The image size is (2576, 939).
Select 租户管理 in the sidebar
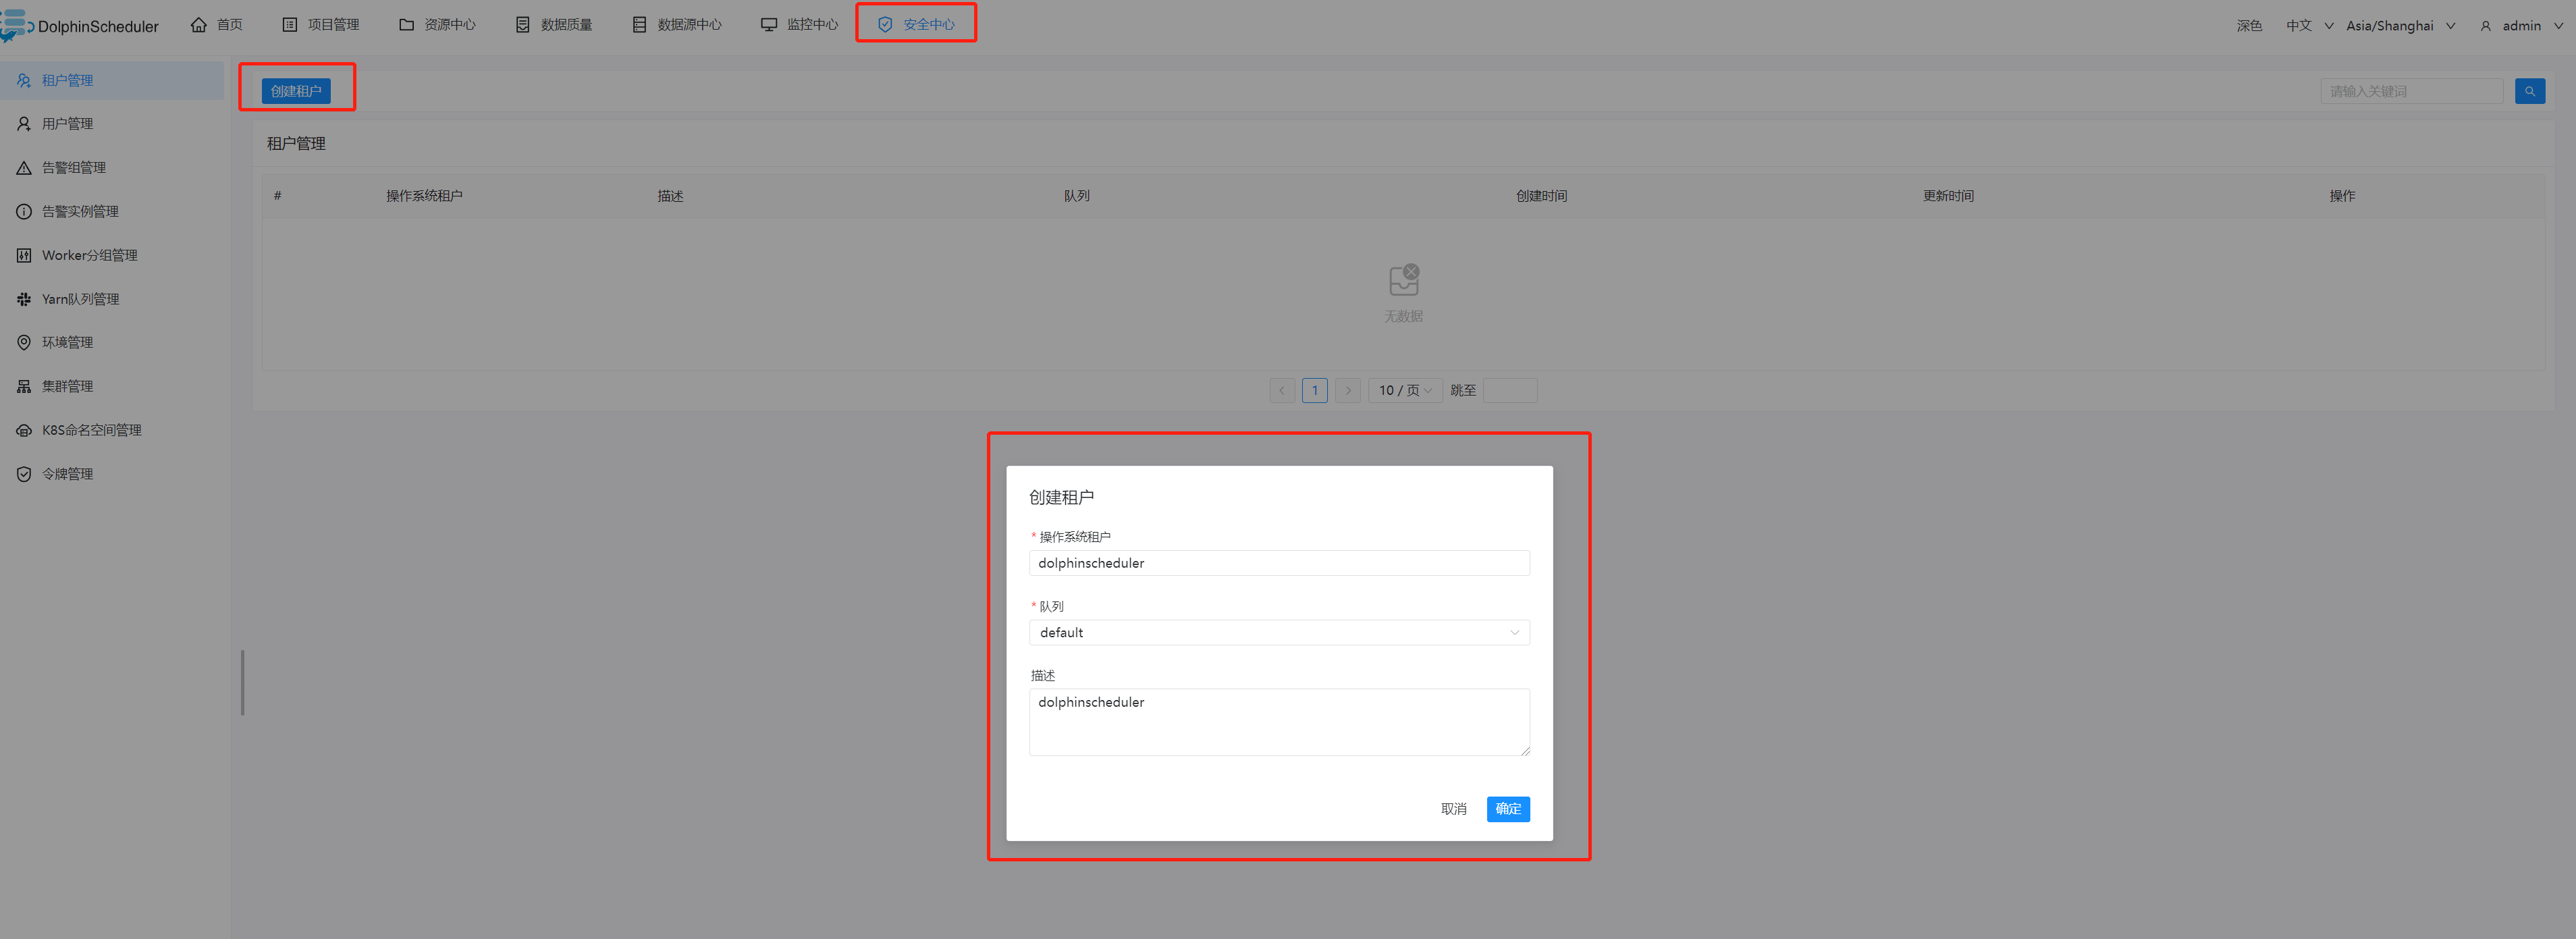112,80
